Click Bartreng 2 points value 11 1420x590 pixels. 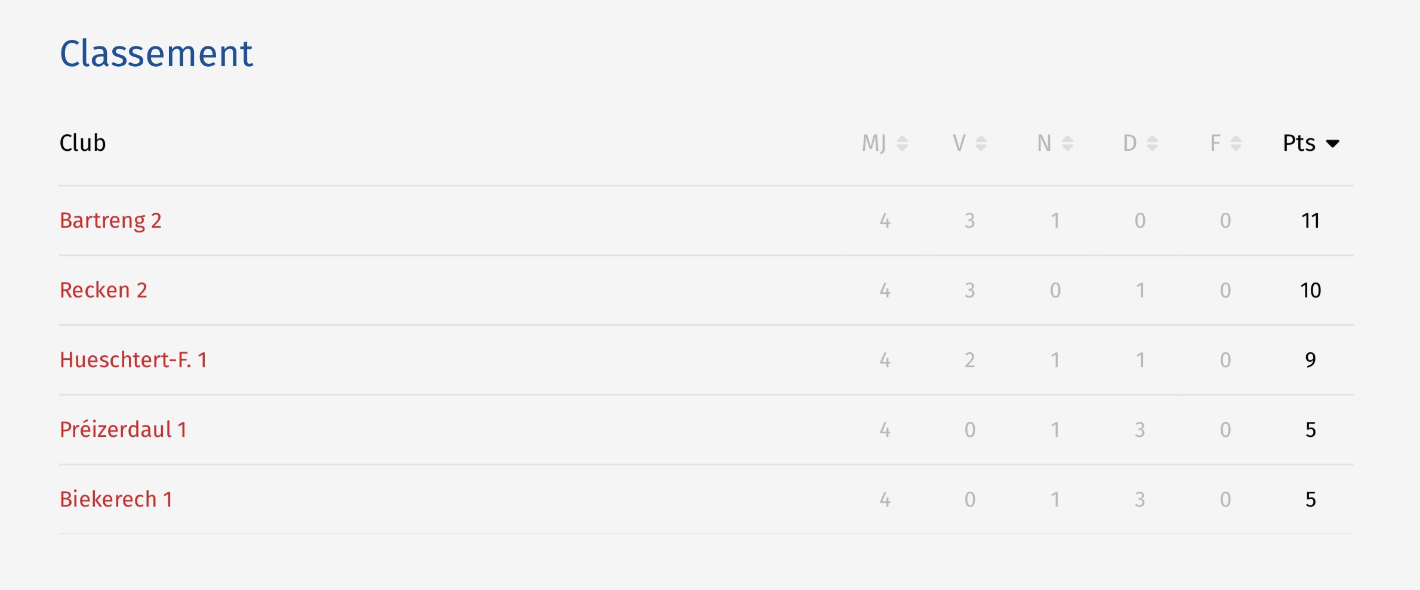click(x=1310, y=221)
